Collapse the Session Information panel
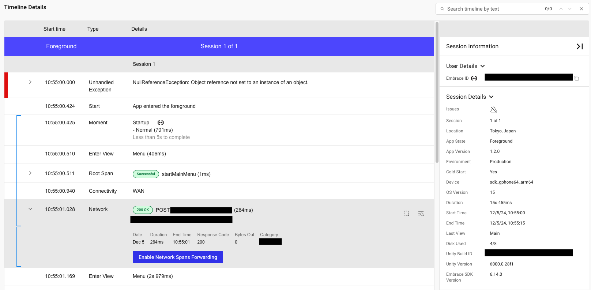This screenshot has height=290, width=591. pyautogui.click(x=580, y=46)
